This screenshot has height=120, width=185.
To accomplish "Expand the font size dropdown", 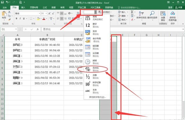I will (x=46, y=13).
